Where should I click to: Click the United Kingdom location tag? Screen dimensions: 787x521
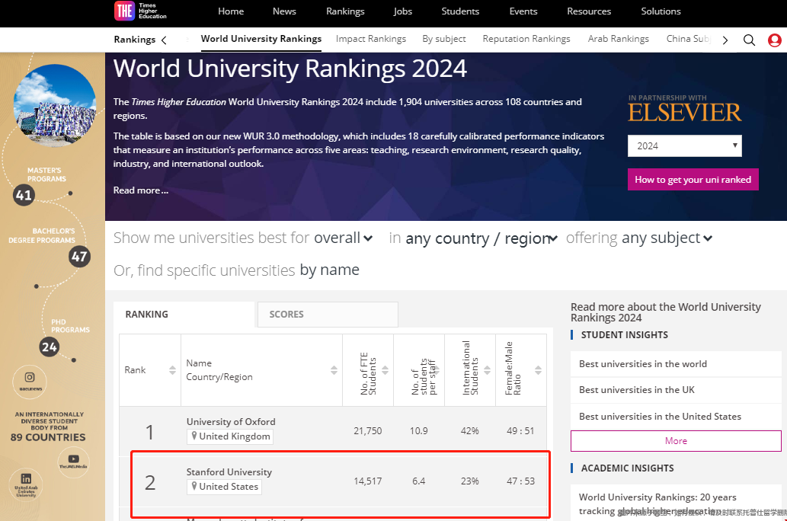[230, 436]
